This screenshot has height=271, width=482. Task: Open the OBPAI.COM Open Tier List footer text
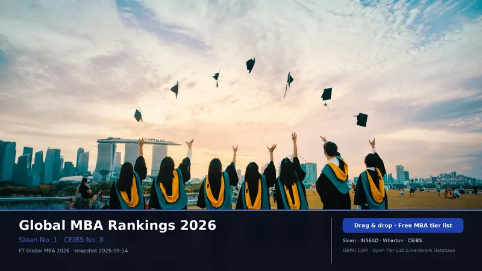(x=399, y=251)
